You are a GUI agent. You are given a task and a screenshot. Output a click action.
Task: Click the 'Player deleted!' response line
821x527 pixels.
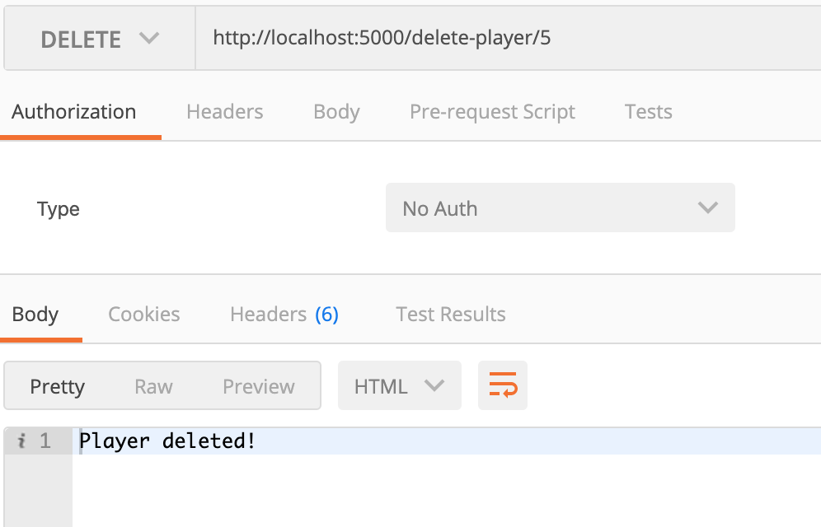(x=168, y=441)
